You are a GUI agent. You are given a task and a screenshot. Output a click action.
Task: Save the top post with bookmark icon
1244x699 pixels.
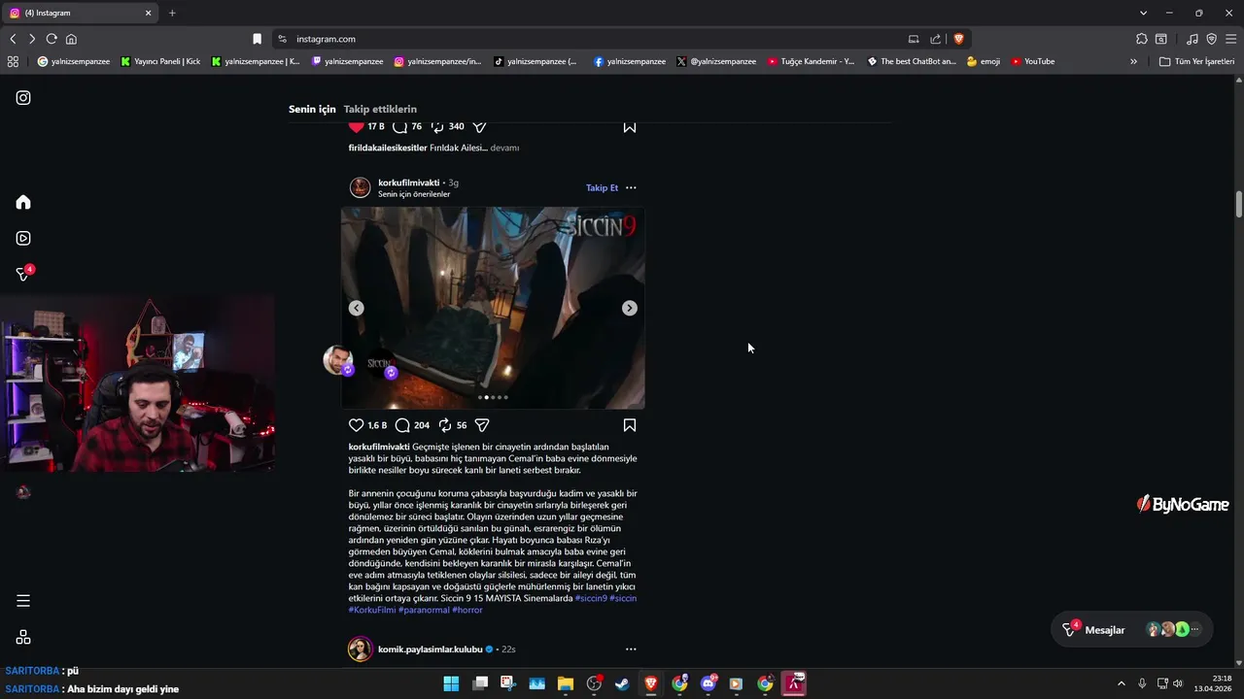[630, 126]
